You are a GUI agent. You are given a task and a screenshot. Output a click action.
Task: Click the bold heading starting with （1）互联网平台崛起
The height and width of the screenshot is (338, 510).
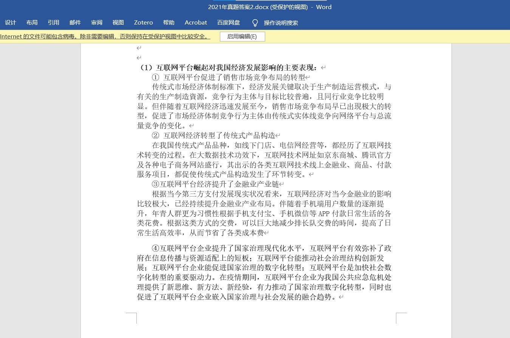point(228,68)
